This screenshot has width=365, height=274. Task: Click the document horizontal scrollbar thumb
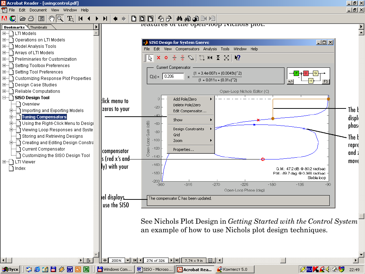coord(283,260)
